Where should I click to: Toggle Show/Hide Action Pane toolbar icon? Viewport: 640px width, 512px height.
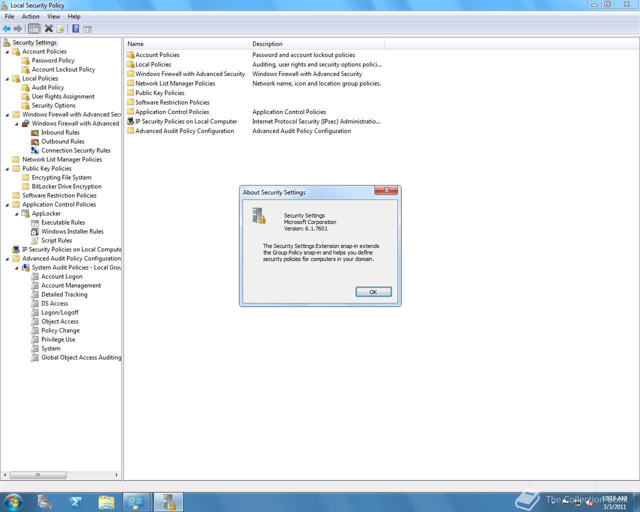(87, 29)
